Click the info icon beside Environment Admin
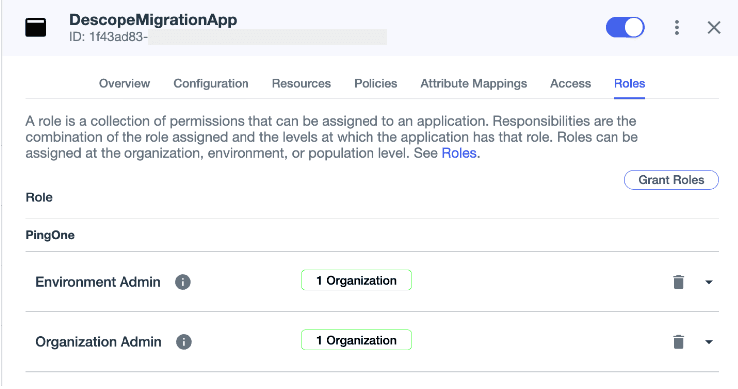 pyautogui.click(x=183, y=282)
